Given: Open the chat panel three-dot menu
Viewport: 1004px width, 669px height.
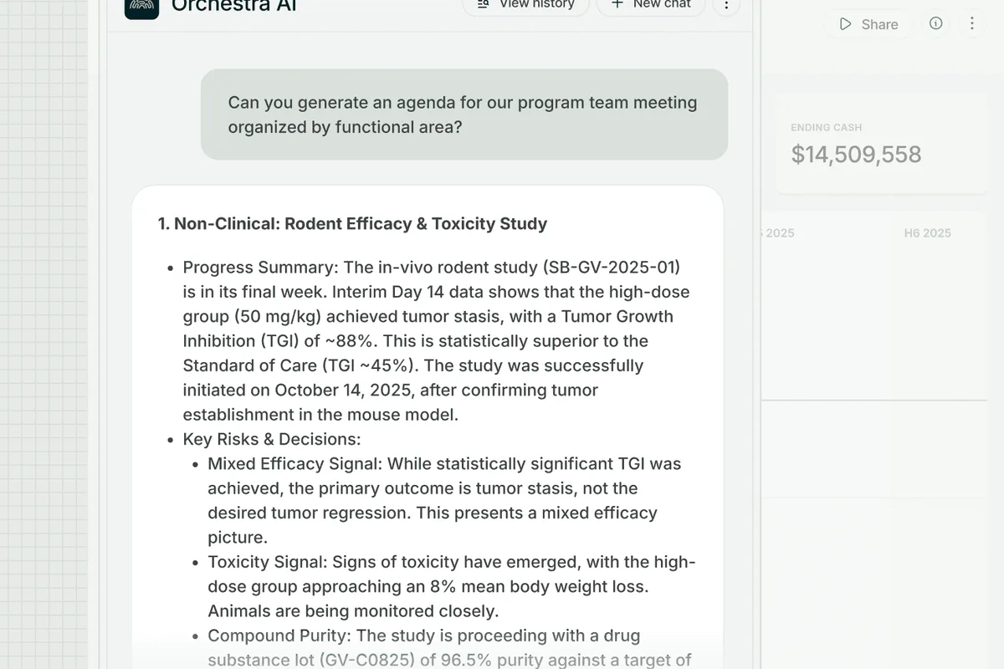Looking at the screenshot, I should click(x=725, y=5).
